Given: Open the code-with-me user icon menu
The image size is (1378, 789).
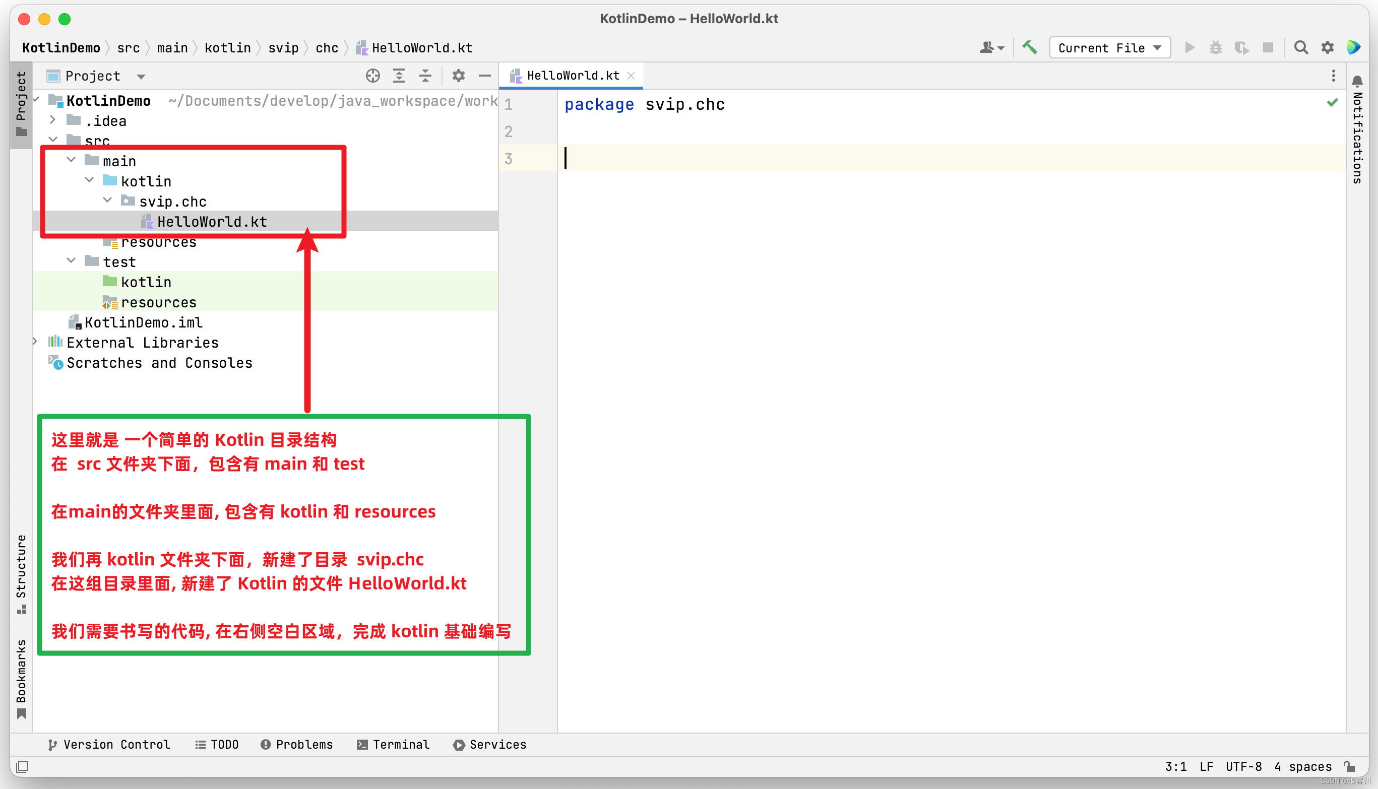Looking at the screenshot, I should (x=991, y=48).
